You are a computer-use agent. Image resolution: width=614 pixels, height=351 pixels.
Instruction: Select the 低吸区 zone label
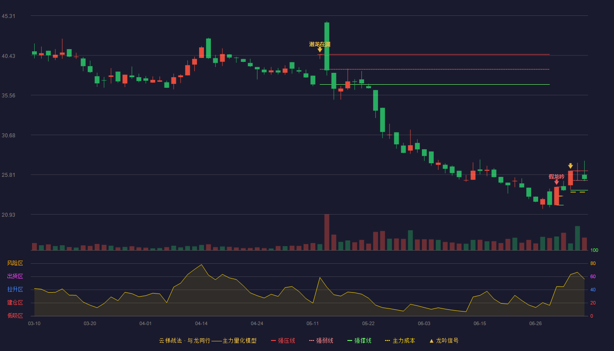click(x=15, y=315)
